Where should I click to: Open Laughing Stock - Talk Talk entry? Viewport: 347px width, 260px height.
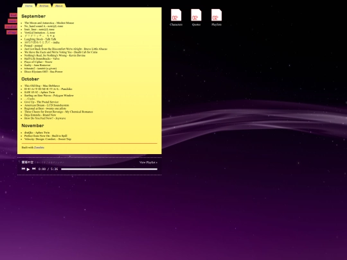pyautogui.click(x=40, y=39)
